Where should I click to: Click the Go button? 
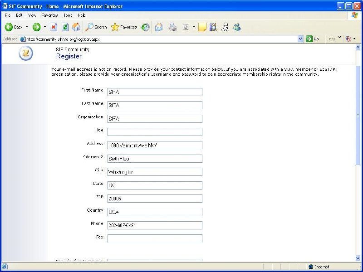(312, 39)
